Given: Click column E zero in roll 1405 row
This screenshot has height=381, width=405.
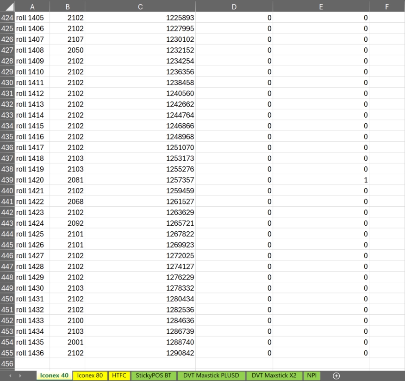Looking at the screenshot, I should click(321, 18).
